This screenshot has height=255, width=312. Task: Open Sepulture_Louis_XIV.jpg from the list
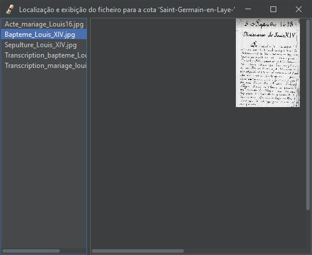tap(44, 45)
